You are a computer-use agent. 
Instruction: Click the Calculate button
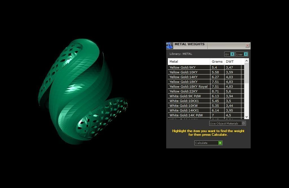click(208, 143)
